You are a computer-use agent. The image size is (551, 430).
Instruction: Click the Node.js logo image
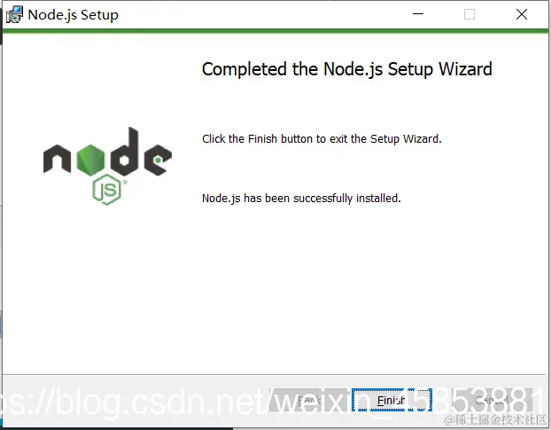(107, 166)
